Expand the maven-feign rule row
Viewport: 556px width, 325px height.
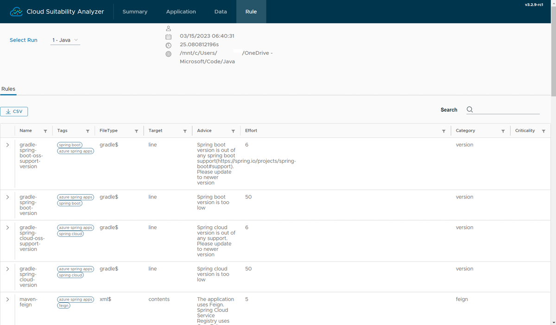click(x=7, y=300)
